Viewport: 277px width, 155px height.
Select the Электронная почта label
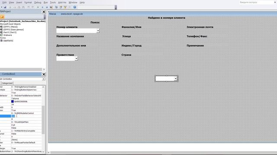200,27
